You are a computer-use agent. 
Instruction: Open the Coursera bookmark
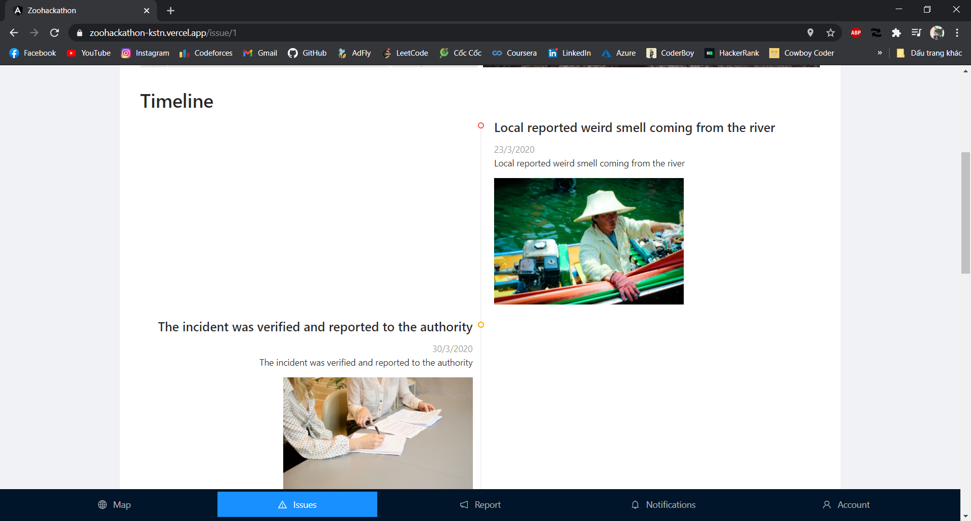pyautogui.click(x=514, y=53)
